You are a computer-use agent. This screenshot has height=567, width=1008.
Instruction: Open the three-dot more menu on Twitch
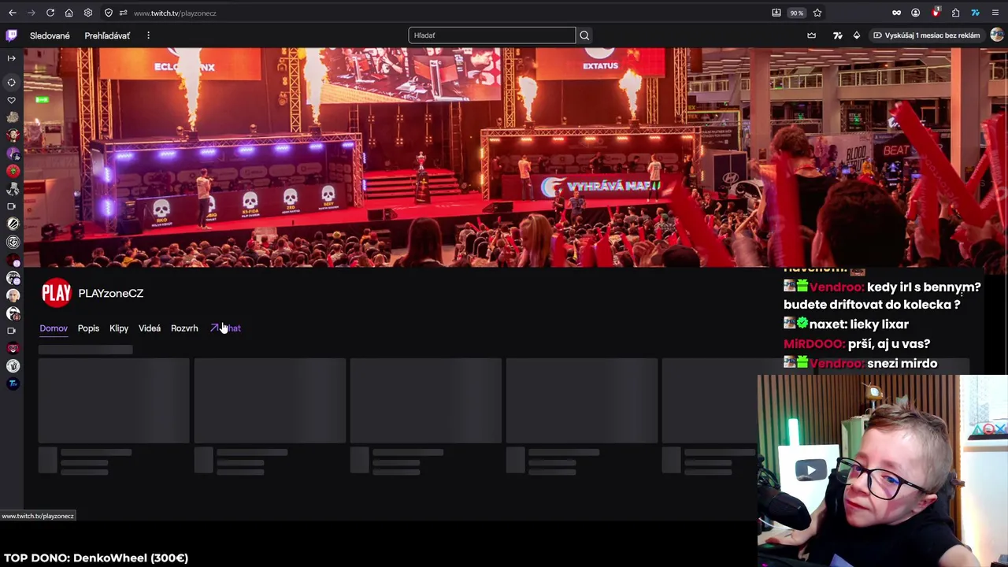point(148,35)
